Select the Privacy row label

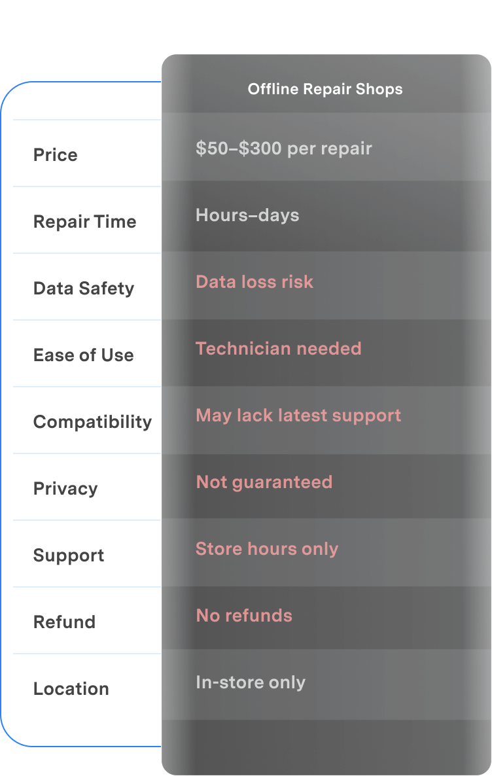(65, 489)
